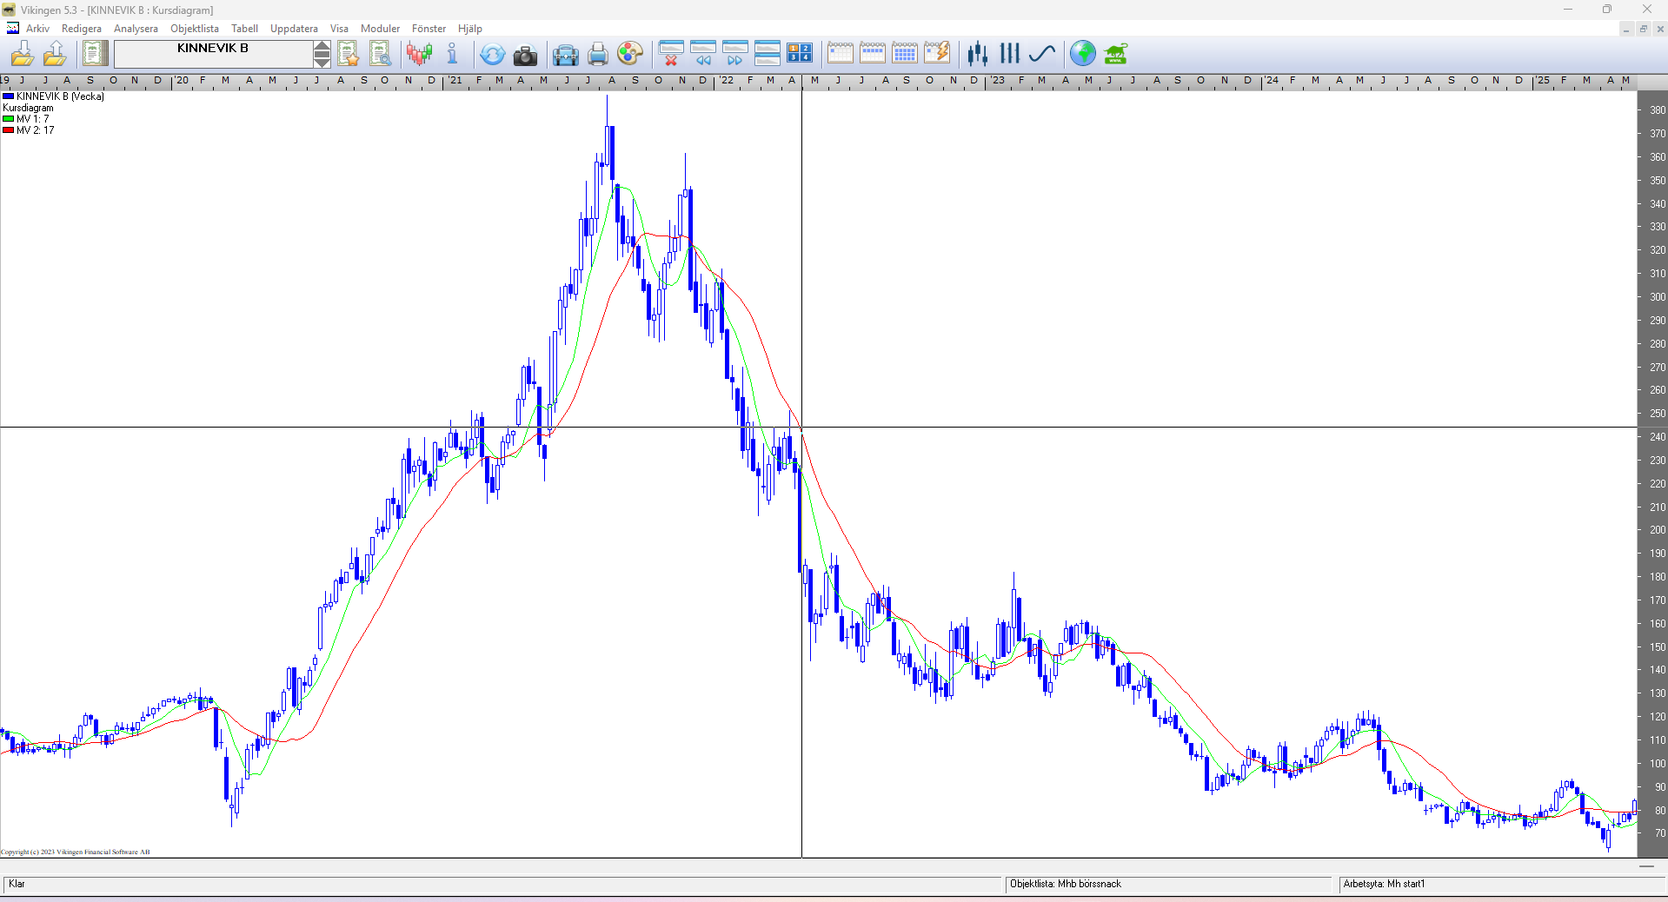1668x902 pixels.
Task: Switch chart to bar display
Action: click(x=1009, y=54)
